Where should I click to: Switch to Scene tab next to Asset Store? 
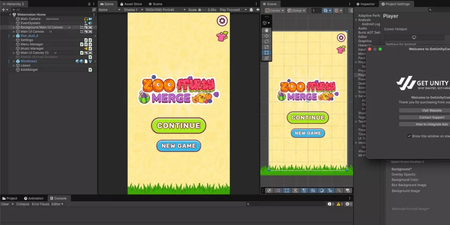coord(156,4)
